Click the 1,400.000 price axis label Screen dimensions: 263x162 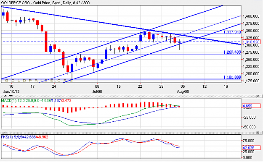coord(251,16)
